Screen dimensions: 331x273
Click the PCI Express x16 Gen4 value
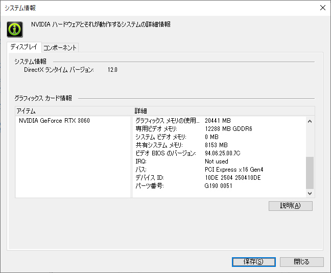point(234,170)
